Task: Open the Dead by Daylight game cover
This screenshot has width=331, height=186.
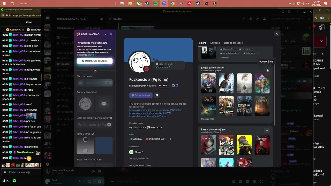Action: tap(244, 106)
